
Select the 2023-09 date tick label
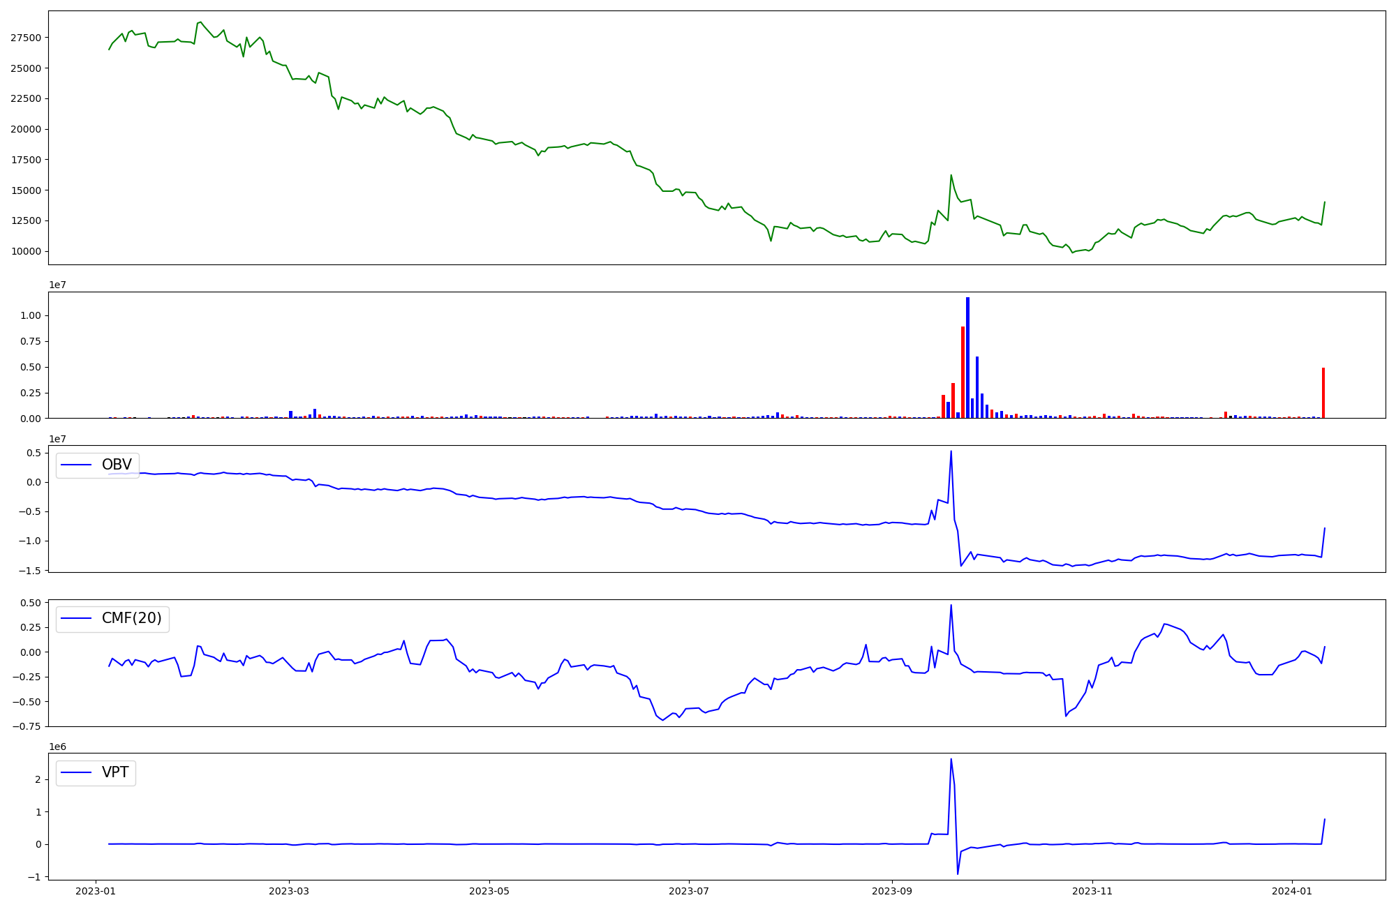[892, 891]
